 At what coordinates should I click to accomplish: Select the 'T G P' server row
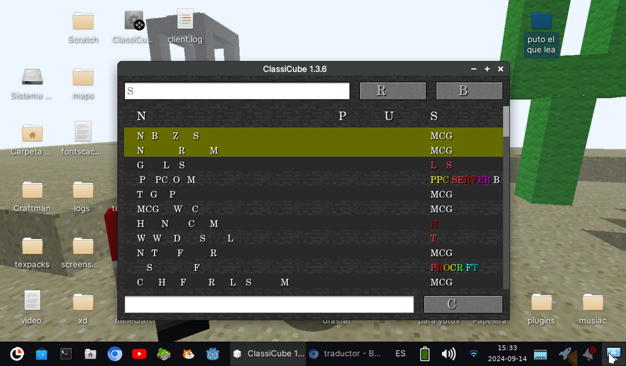pos(314,195)
